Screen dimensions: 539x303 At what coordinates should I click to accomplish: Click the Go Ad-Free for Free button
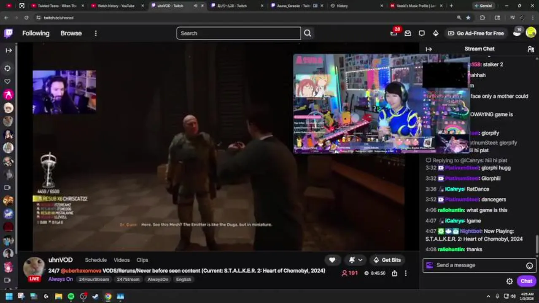[476, 33]
